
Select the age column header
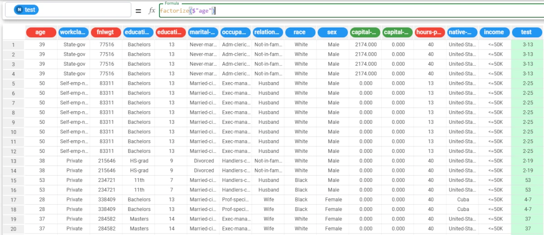point(41,32)
